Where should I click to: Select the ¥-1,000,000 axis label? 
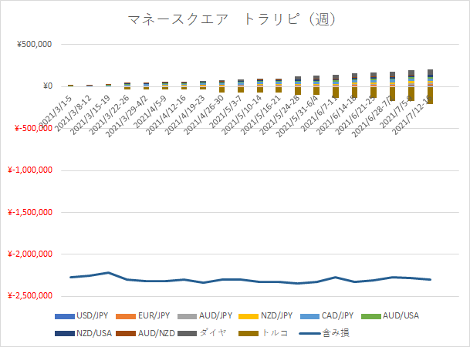click(30, 170)
